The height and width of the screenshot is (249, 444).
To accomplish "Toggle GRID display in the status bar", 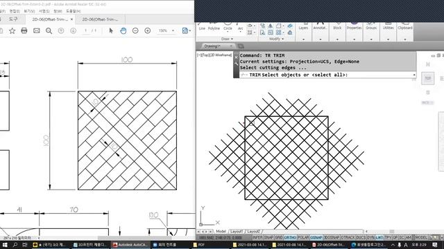I will click(279, 237).
